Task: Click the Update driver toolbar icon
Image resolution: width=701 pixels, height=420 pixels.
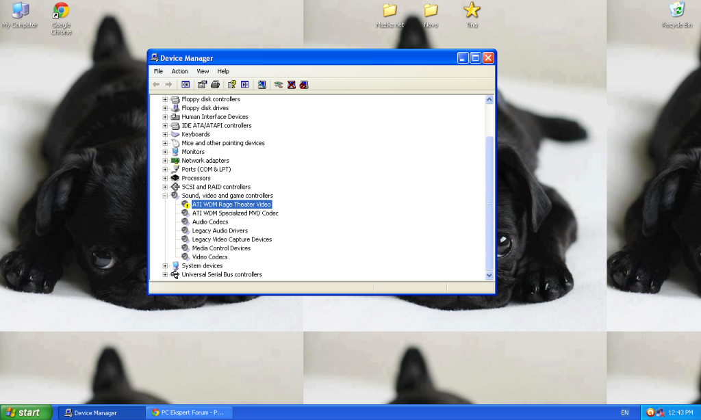Action: click(x=279, y=84)
